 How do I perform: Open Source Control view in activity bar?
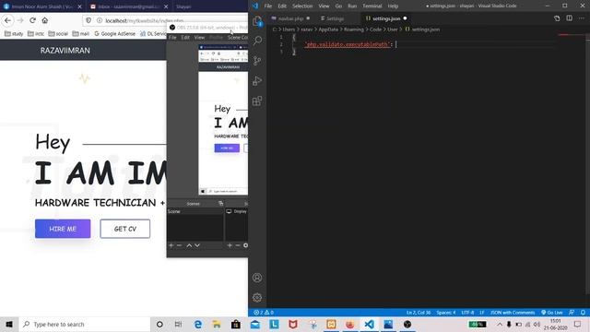pyautogui.click(x=257, y=61)
